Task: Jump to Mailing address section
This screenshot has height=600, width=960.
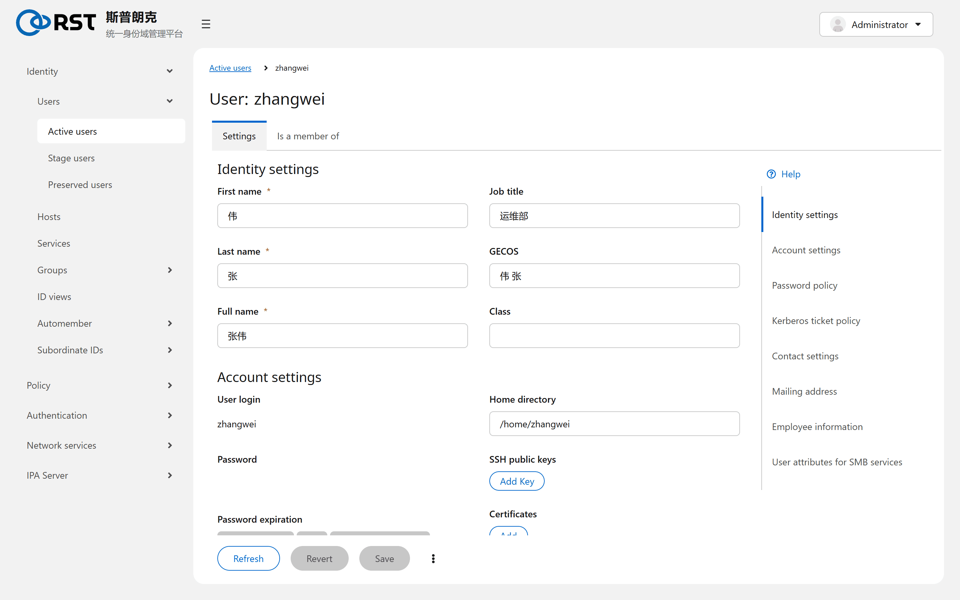Action: pos(804,391)
